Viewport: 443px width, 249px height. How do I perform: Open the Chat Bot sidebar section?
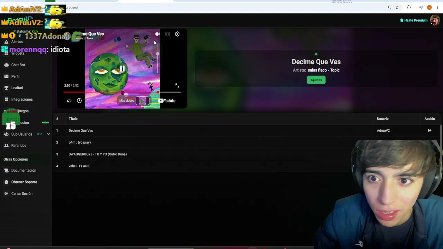point(18,65)
